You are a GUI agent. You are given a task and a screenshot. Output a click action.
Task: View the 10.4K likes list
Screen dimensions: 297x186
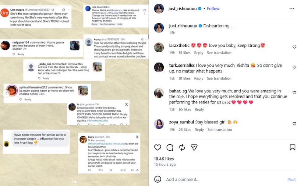point(164,159)
